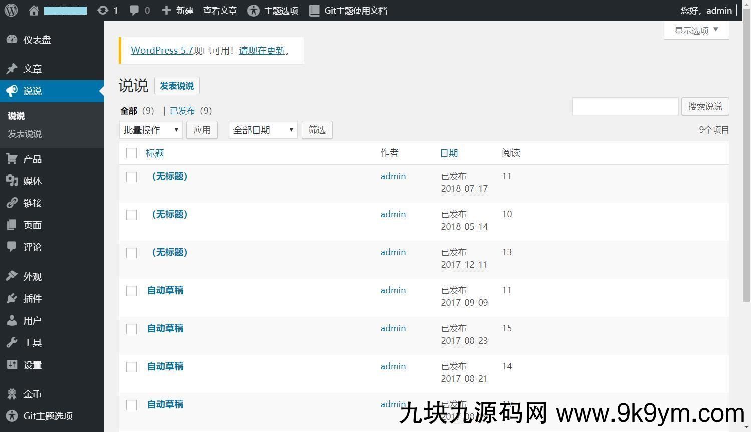Open the 插件 plugin icon in sidebar
The height and width of the screenshot is (432, 751).
(x=12, y=298)
